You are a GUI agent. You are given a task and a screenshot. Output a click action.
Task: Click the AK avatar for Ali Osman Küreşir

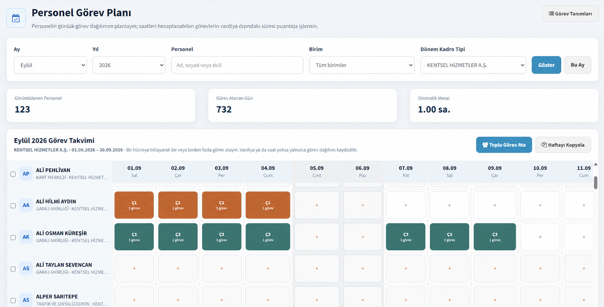point(26,237)
